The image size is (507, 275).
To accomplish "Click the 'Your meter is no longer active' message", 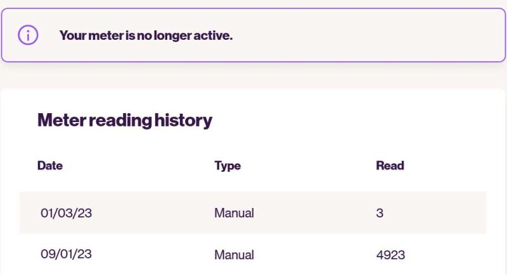I will point(146,35).
